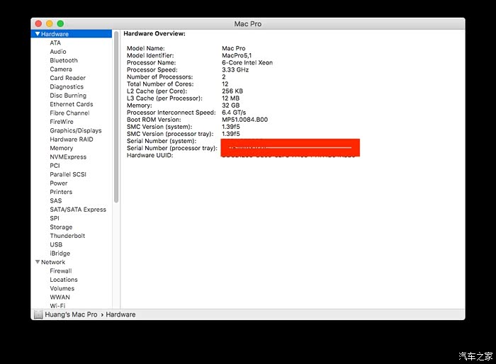Click the green zoom window button
Viewport: 496px width, 364px height.
pyautogui.click(x=60, y=24)
